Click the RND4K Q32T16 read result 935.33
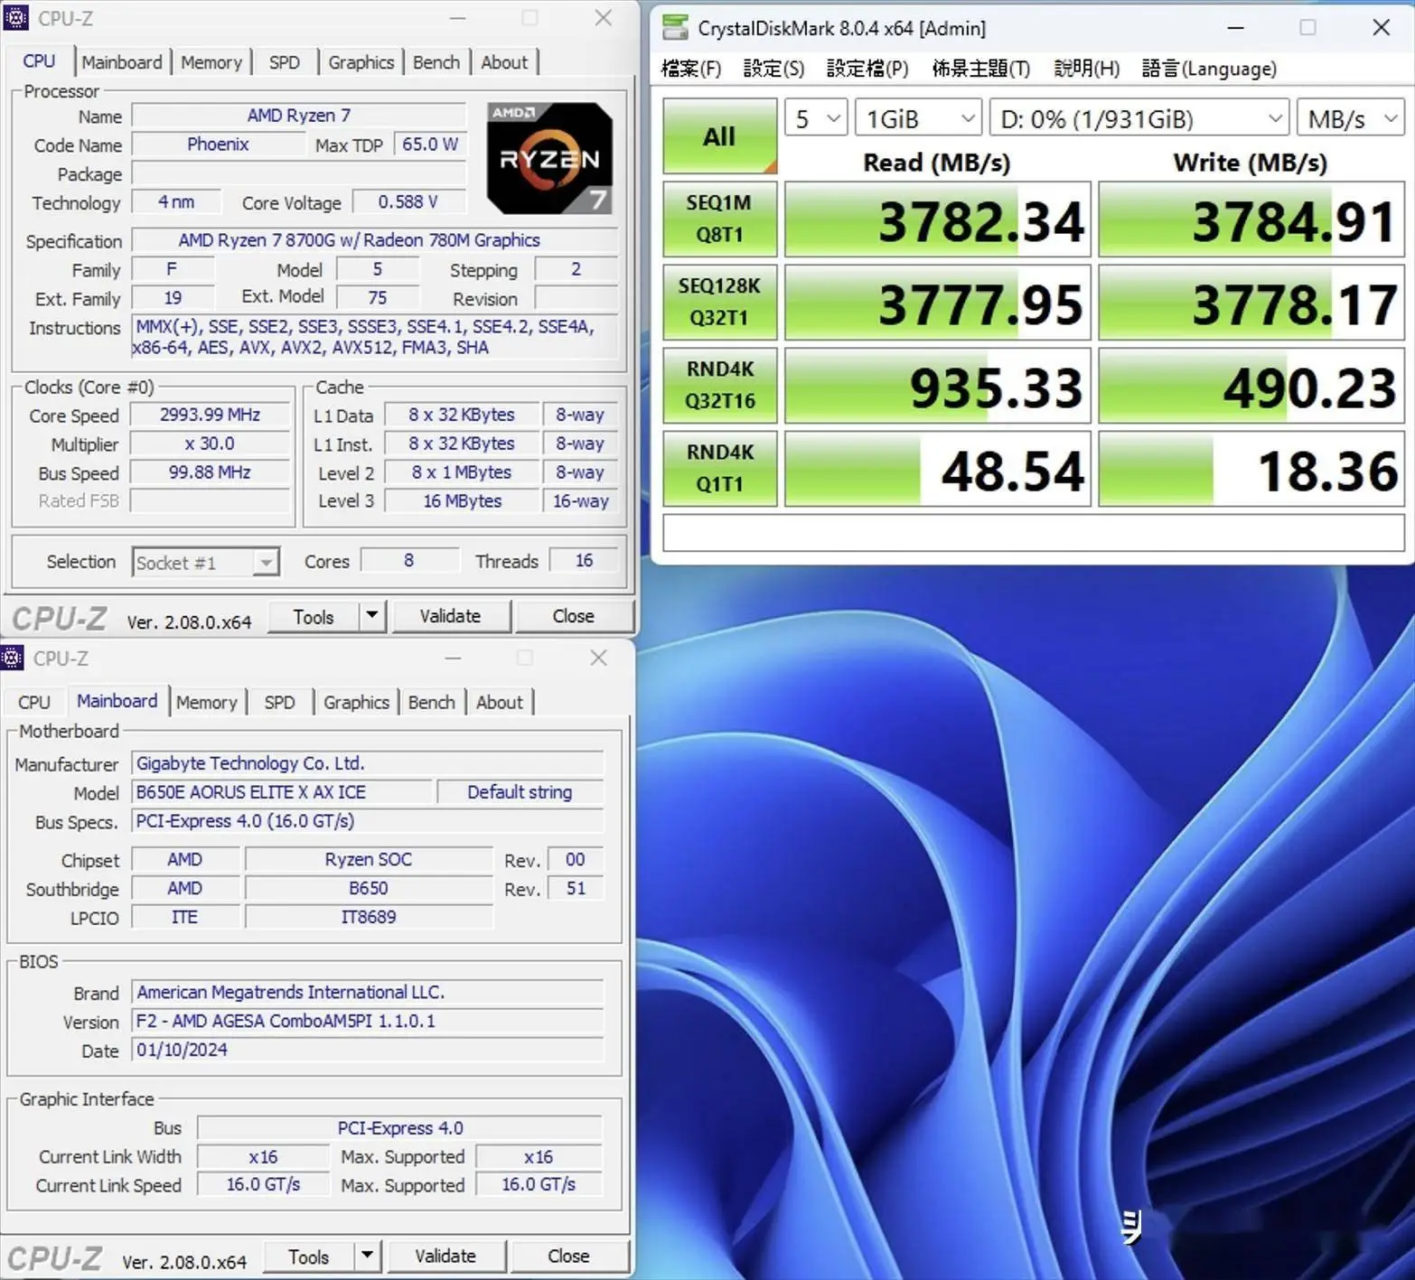The height and width of the screenshot is (1280, 1415). (x=938, y=386)
